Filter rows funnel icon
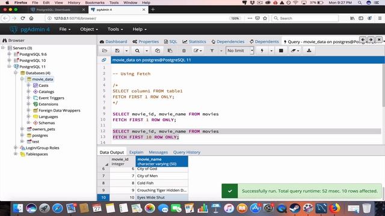Screen dimensions: 385x216 pyautogui.click(x=212, y=50)
